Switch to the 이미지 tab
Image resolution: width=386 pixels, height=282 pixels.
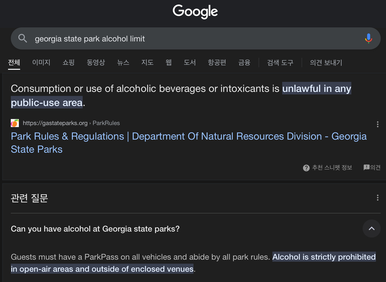click(x=41, y=63)
